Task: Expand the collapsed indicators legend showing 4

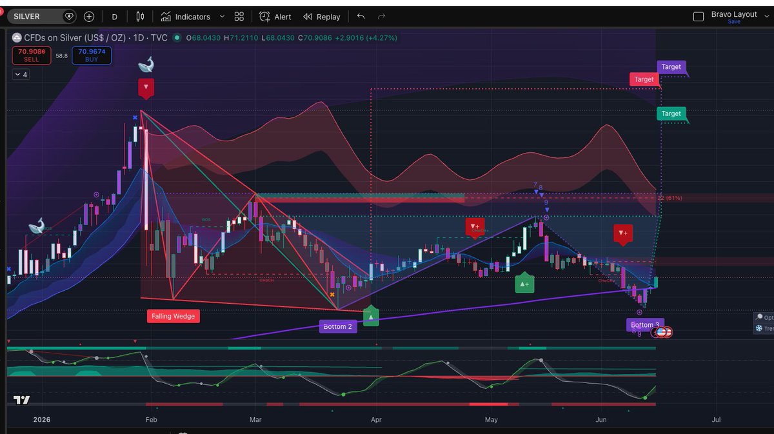Action: point(20,75)
